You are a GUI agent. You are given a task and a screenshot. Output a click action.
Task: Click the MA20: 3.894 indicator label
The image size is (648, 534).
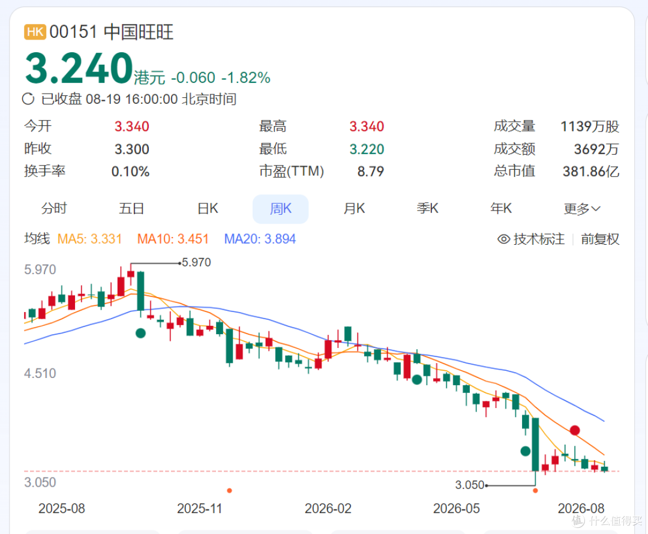coord(260,239)
